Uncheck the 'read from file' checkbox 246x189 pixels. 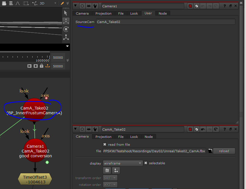pyautogui.click(x=105, y=144)
